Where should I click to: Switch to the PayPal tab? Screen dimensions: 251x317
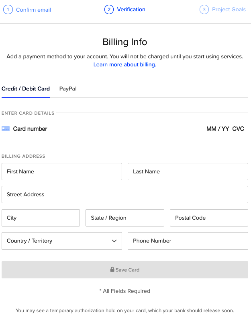(68, 89)
